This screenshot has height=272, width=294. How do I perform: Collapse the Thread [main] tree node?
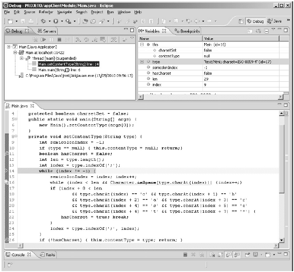click(x=22, y=58)
